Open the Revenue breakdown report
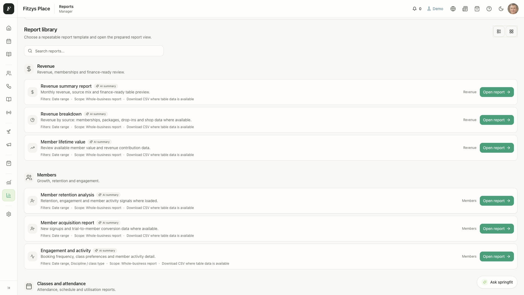524x295 pixels. pyautogui.click(x=497, y=120)
